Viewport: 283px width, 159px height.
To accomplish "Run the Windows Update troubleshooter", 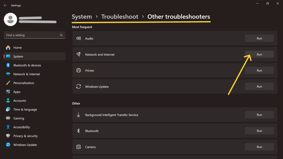I will (259, 86).
